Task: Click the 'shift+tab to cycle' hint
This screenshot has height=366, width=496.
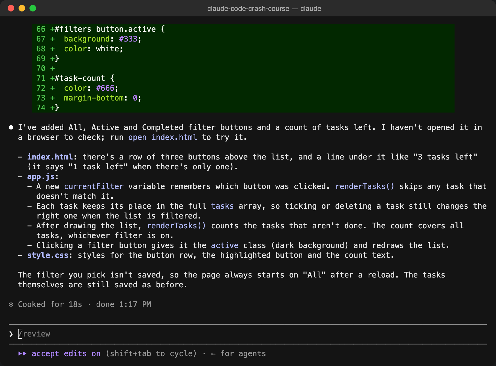Action: (x=151, y=353)
